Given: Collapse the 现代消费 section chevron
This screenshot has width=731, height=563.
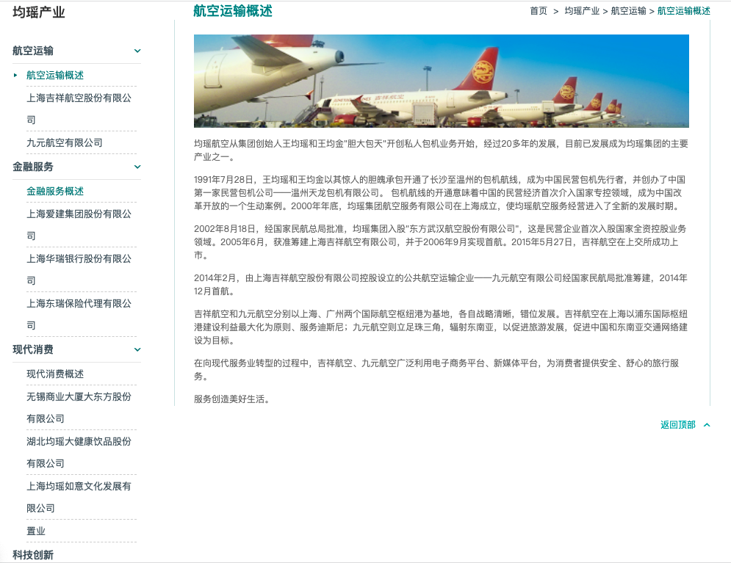Looking at the screenshot, I should [137, 349].
